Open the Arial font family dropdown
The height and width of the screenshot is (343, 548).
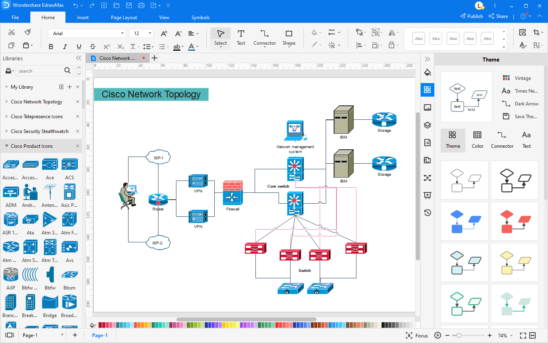click(x=123, y=33)
